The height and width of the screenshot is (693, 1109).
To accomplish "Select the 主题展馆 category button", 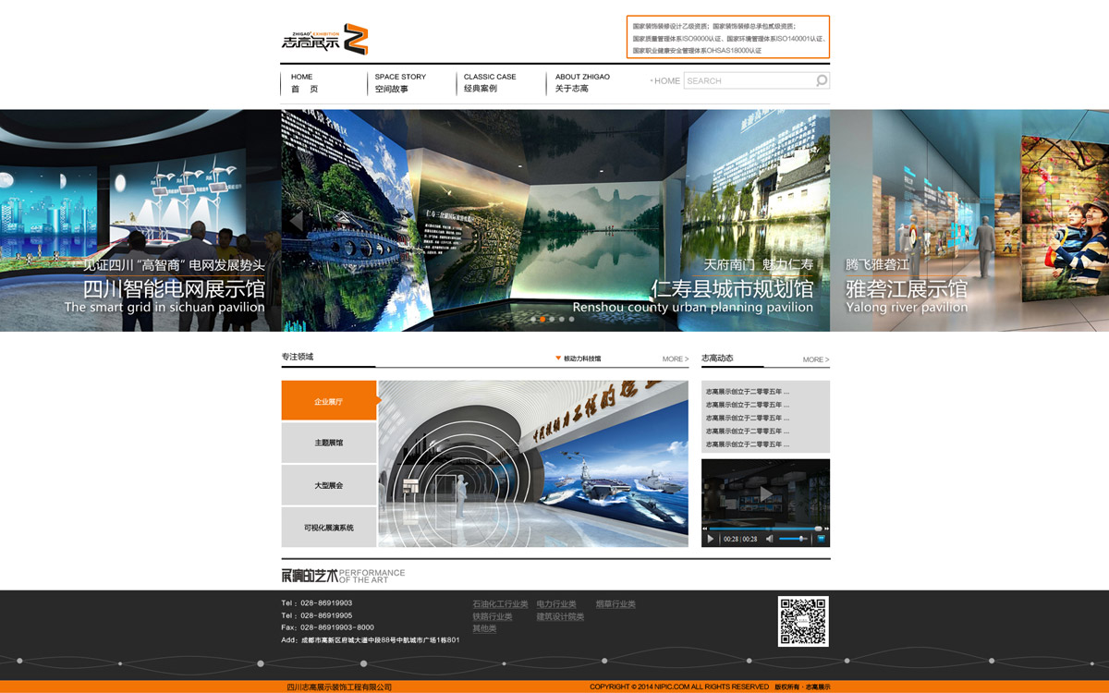I will point(328,444).
